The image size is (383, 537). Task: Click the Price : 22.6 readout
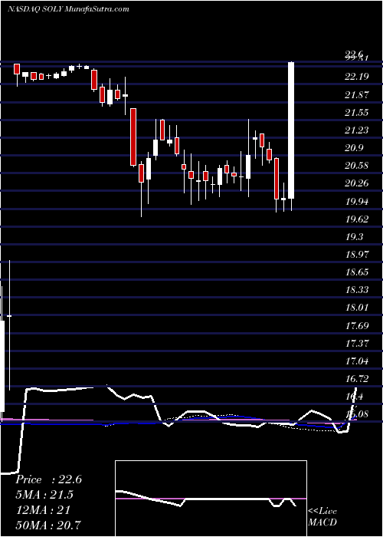[x=48, y=479]
